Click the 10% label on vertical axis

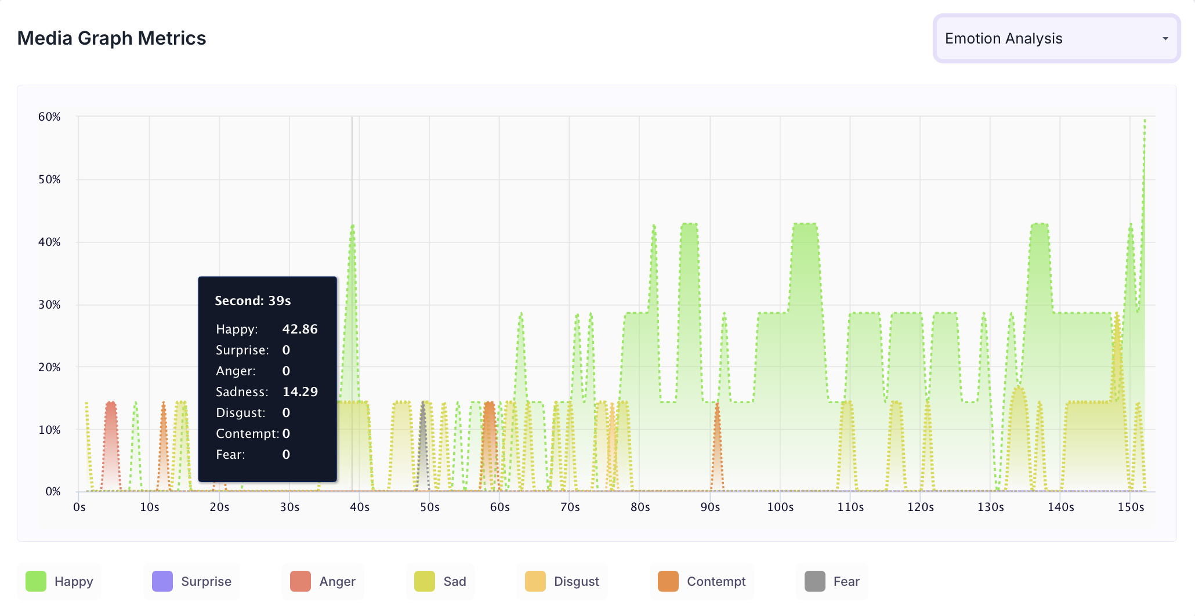point(49,430)
